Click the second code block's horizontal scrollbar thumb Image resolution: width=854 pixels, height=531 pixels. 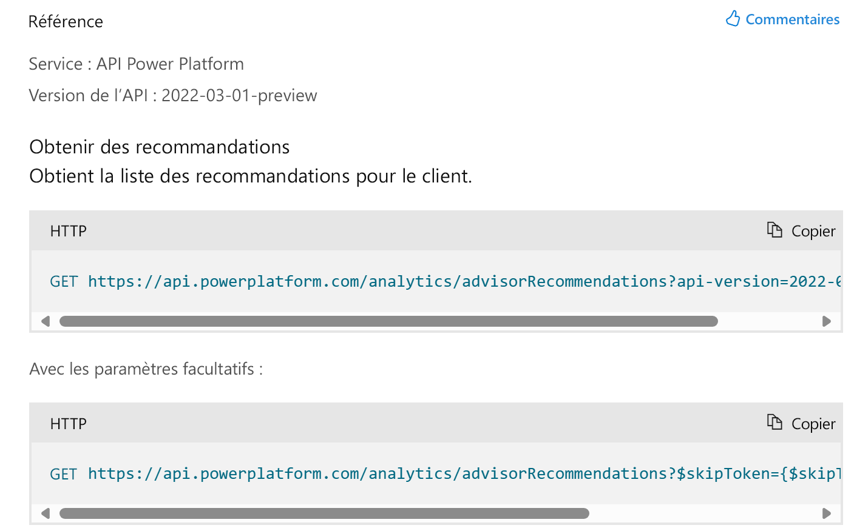click(324, 513)
